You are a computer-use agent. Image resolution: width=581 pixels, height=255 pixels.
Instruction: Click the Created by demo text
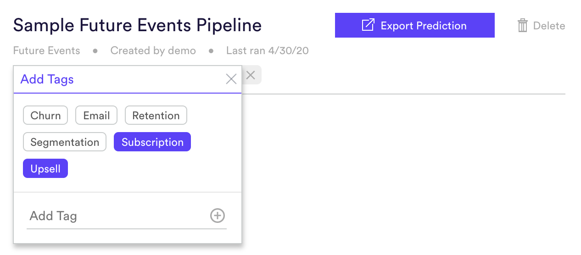point(153,50)
